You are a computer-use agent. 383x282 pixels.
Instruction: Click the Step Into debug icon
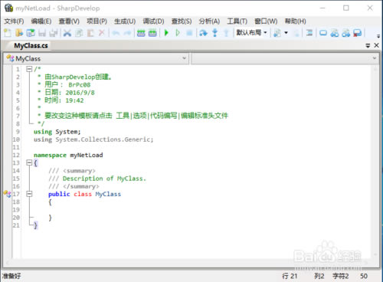[215, 33]
